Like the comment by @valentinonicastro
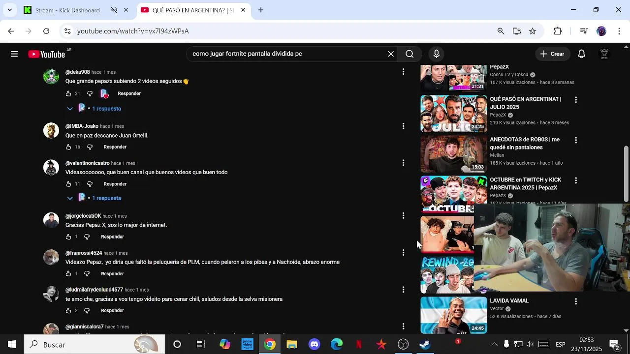Viewport: 630px width, 354px height. coord(68,184)
